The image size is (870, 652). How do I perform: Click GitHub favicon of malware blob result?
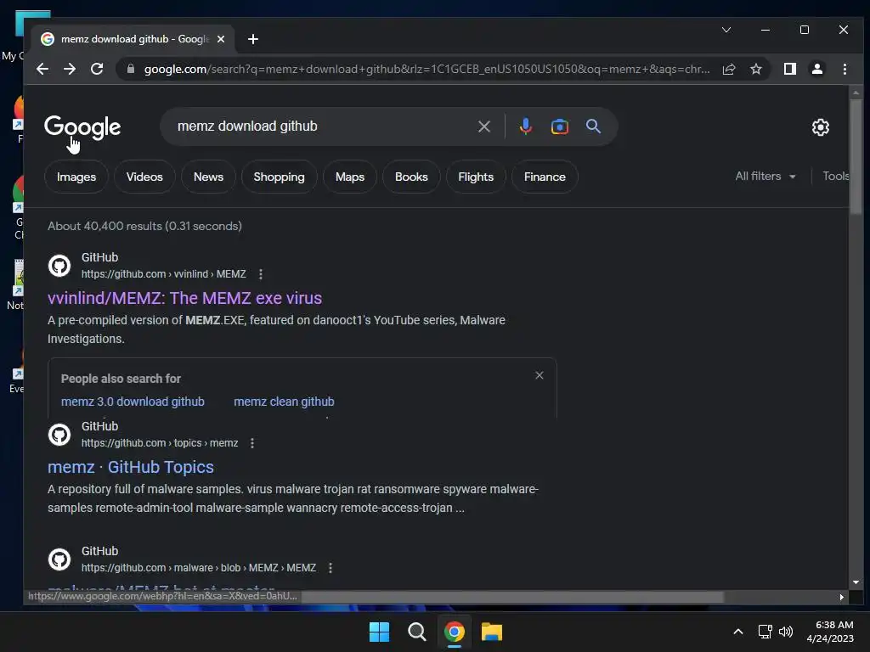59,559
